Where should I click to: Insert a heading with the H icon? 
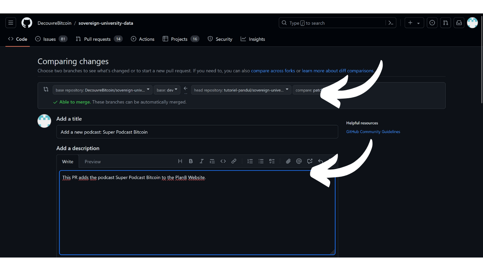[180, 161]
